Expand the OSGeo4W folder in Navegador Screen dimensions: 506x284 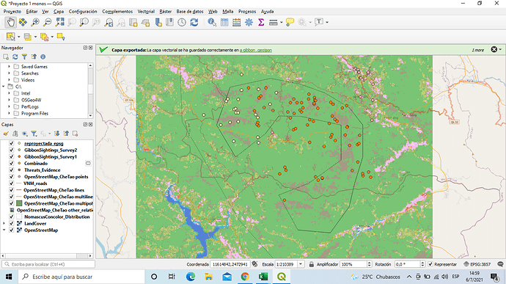[9, 100]
